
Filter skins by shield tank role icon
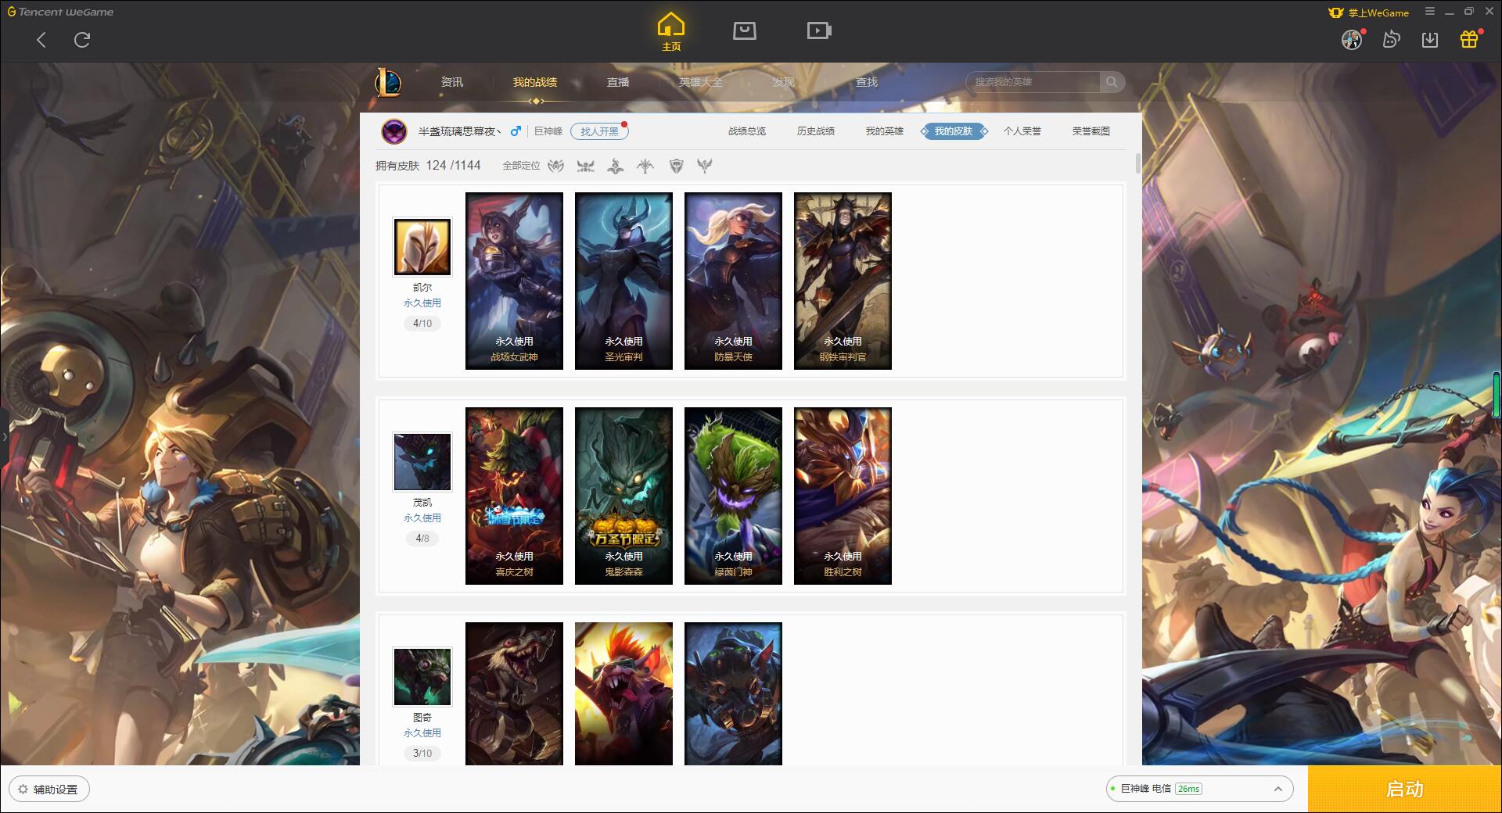point(676,166)
